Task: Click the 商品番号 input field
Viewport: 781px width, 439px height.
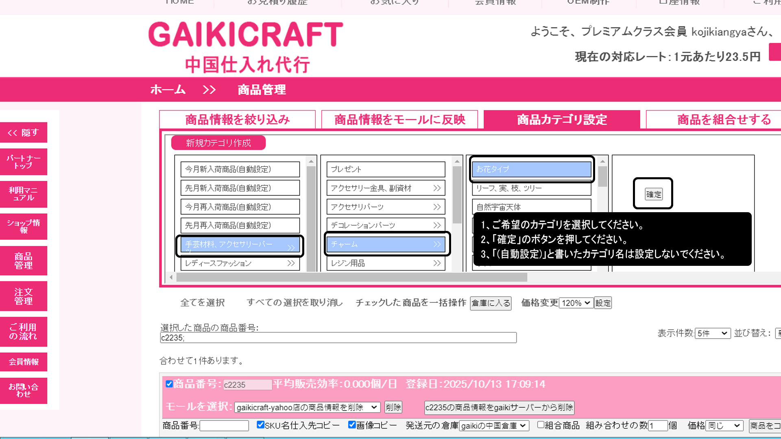Action: (x=224, y=426)
